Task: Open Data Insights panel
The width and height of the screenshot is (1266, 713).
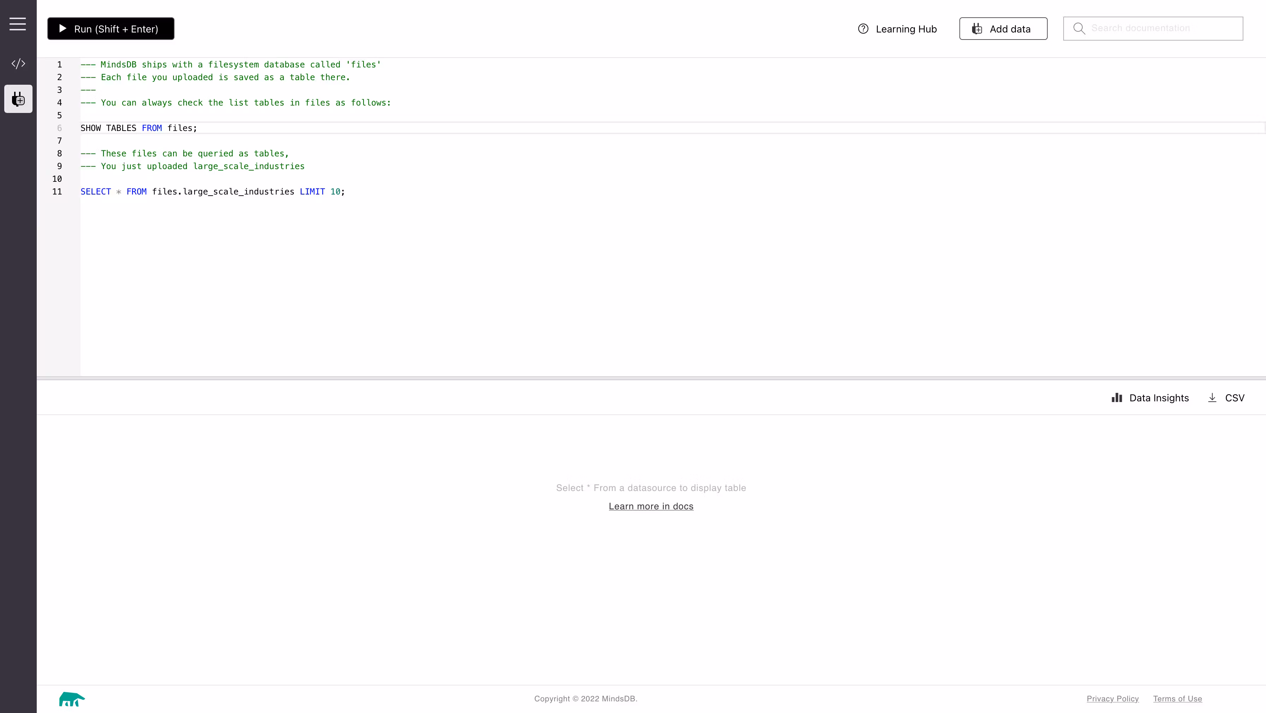Action: coord(1150,398)
